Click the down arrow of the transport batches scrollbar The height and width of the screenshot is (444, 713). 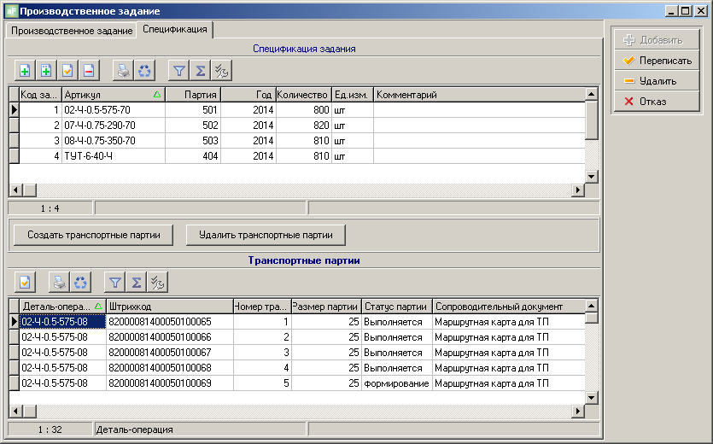[x=592, y=398]
